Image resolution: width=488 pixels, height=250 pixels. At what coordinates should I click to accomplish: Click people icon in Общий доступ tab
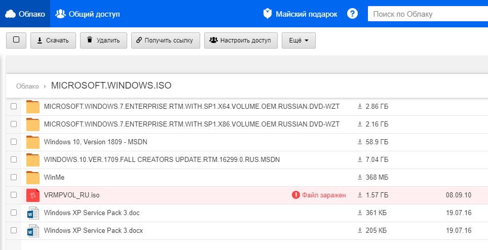(x=60, y=14)
